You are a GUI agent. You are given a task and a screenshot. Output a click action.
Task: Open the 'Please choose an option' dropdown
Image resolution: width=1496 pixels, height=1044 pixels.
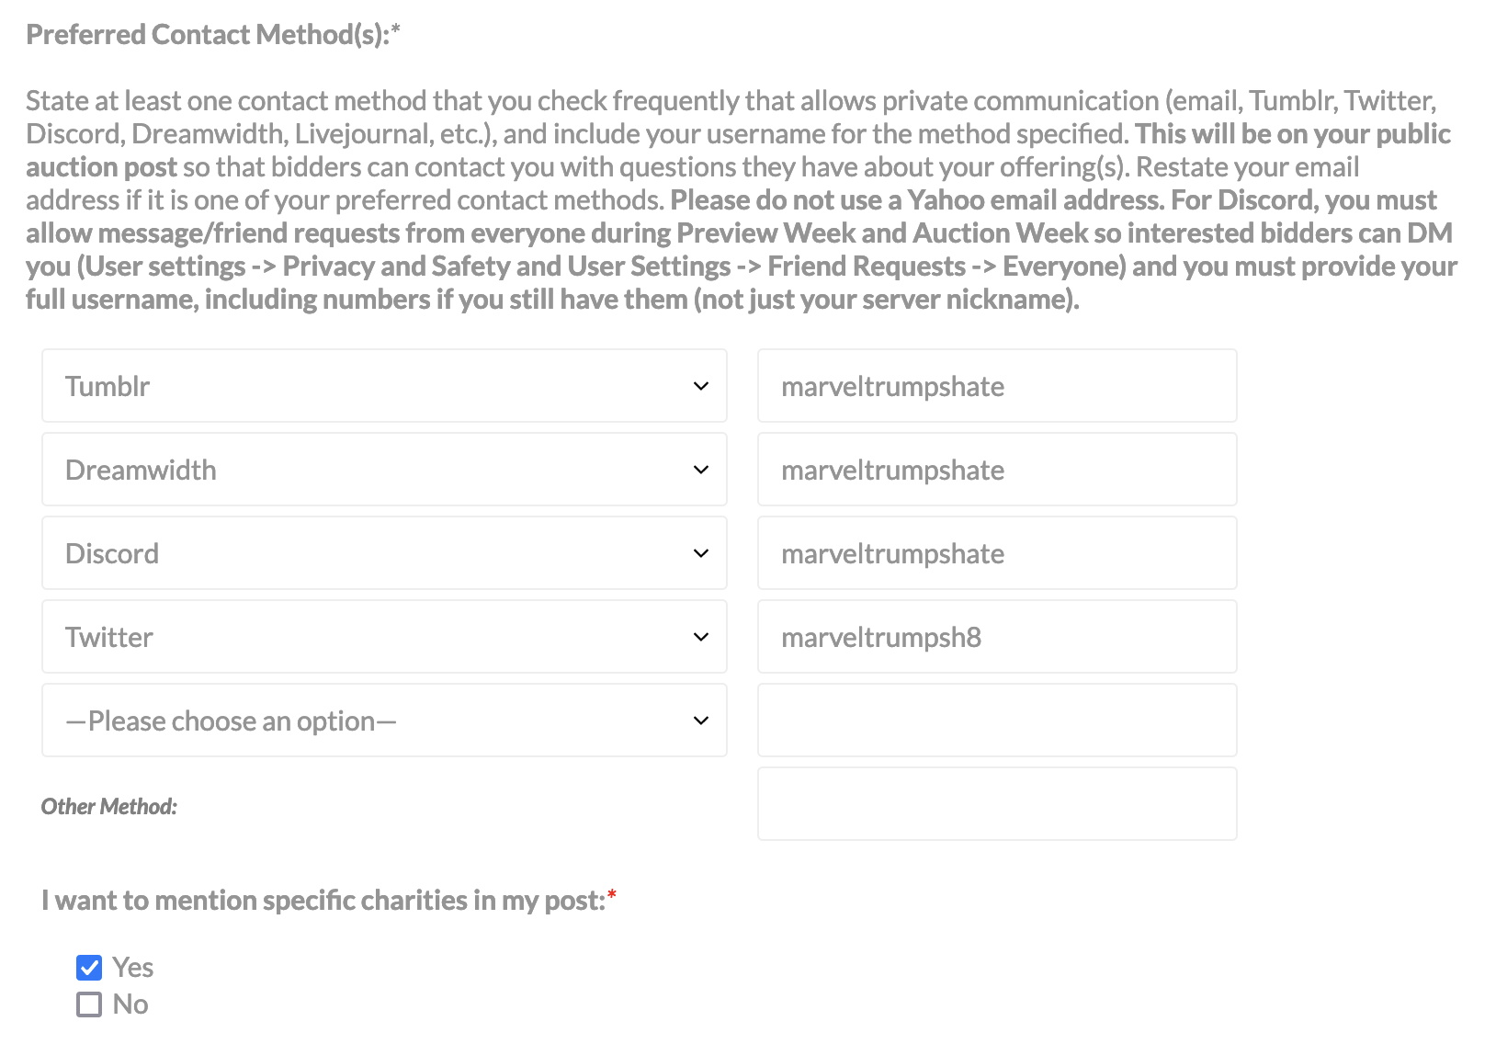(x=384, y=721)
